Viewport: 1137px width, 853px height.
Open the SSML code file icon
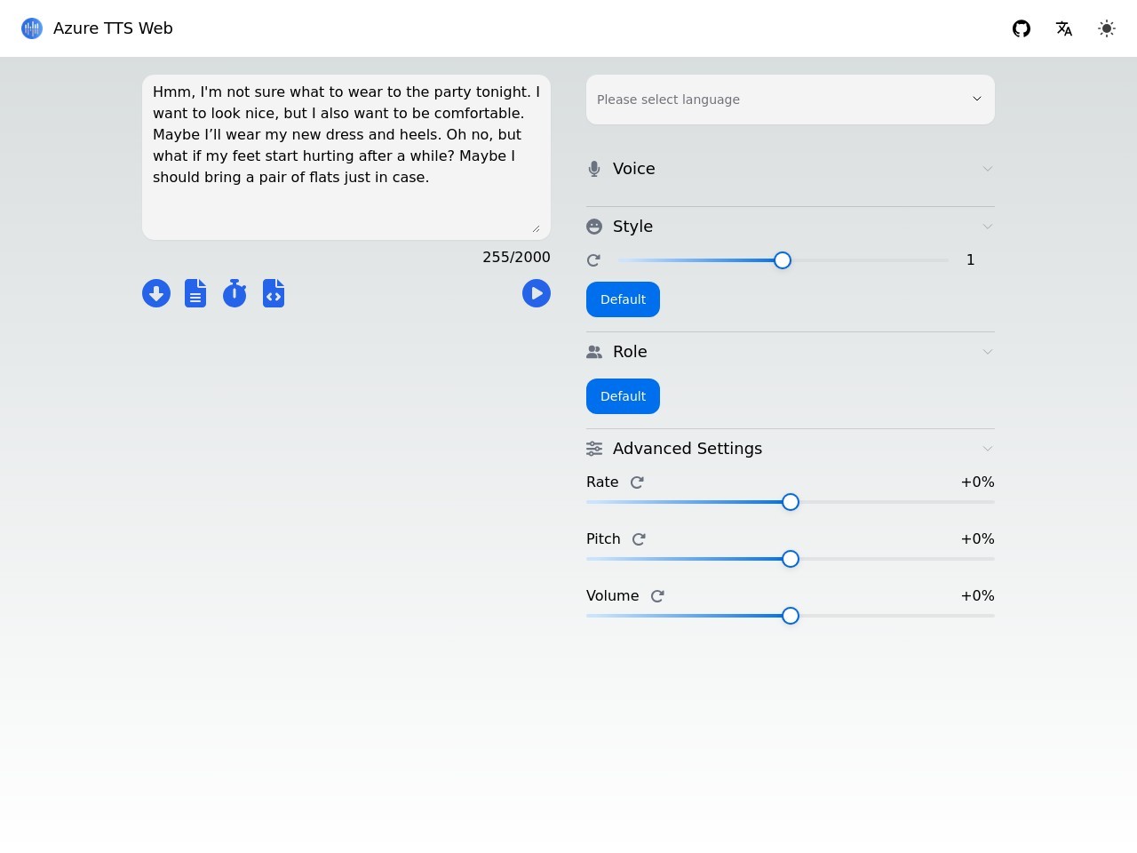pyautogui.click(x=274, y=293)
